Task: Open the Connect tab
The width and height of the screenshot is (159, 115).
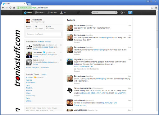Action: 40,12
